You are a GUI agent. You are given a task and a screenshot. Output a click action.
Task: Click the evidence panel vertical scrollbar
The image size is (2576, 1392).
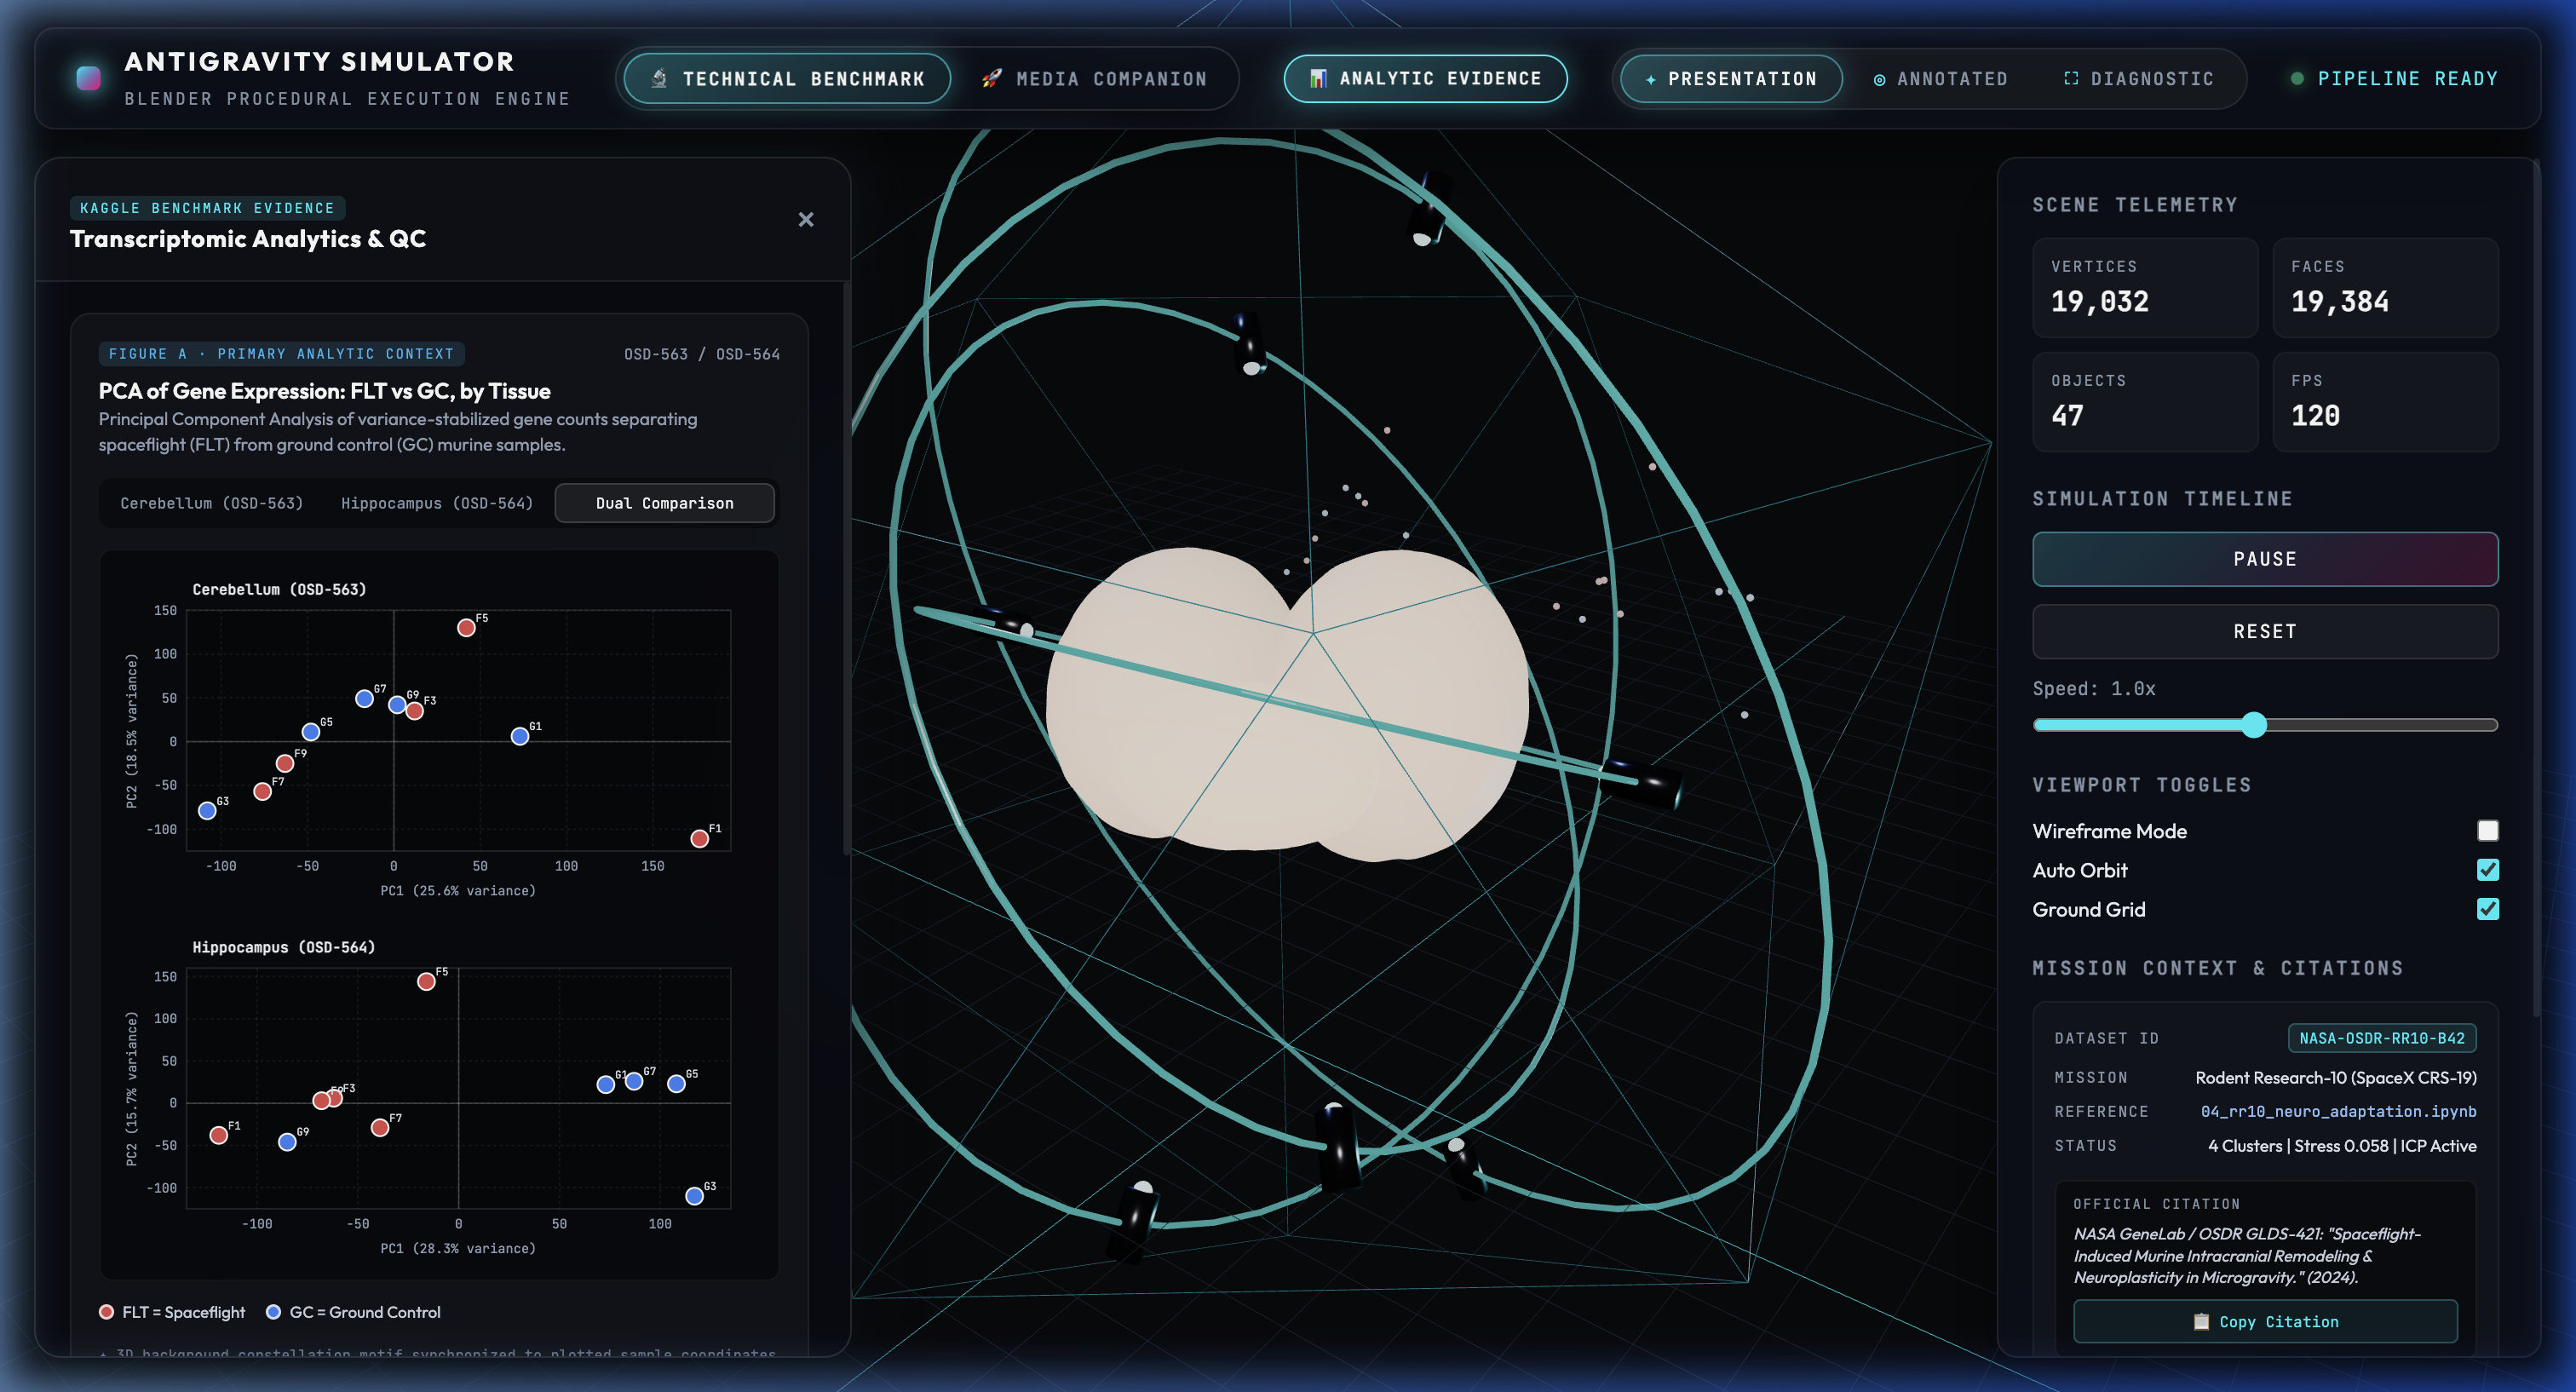[x=847, y=568]
